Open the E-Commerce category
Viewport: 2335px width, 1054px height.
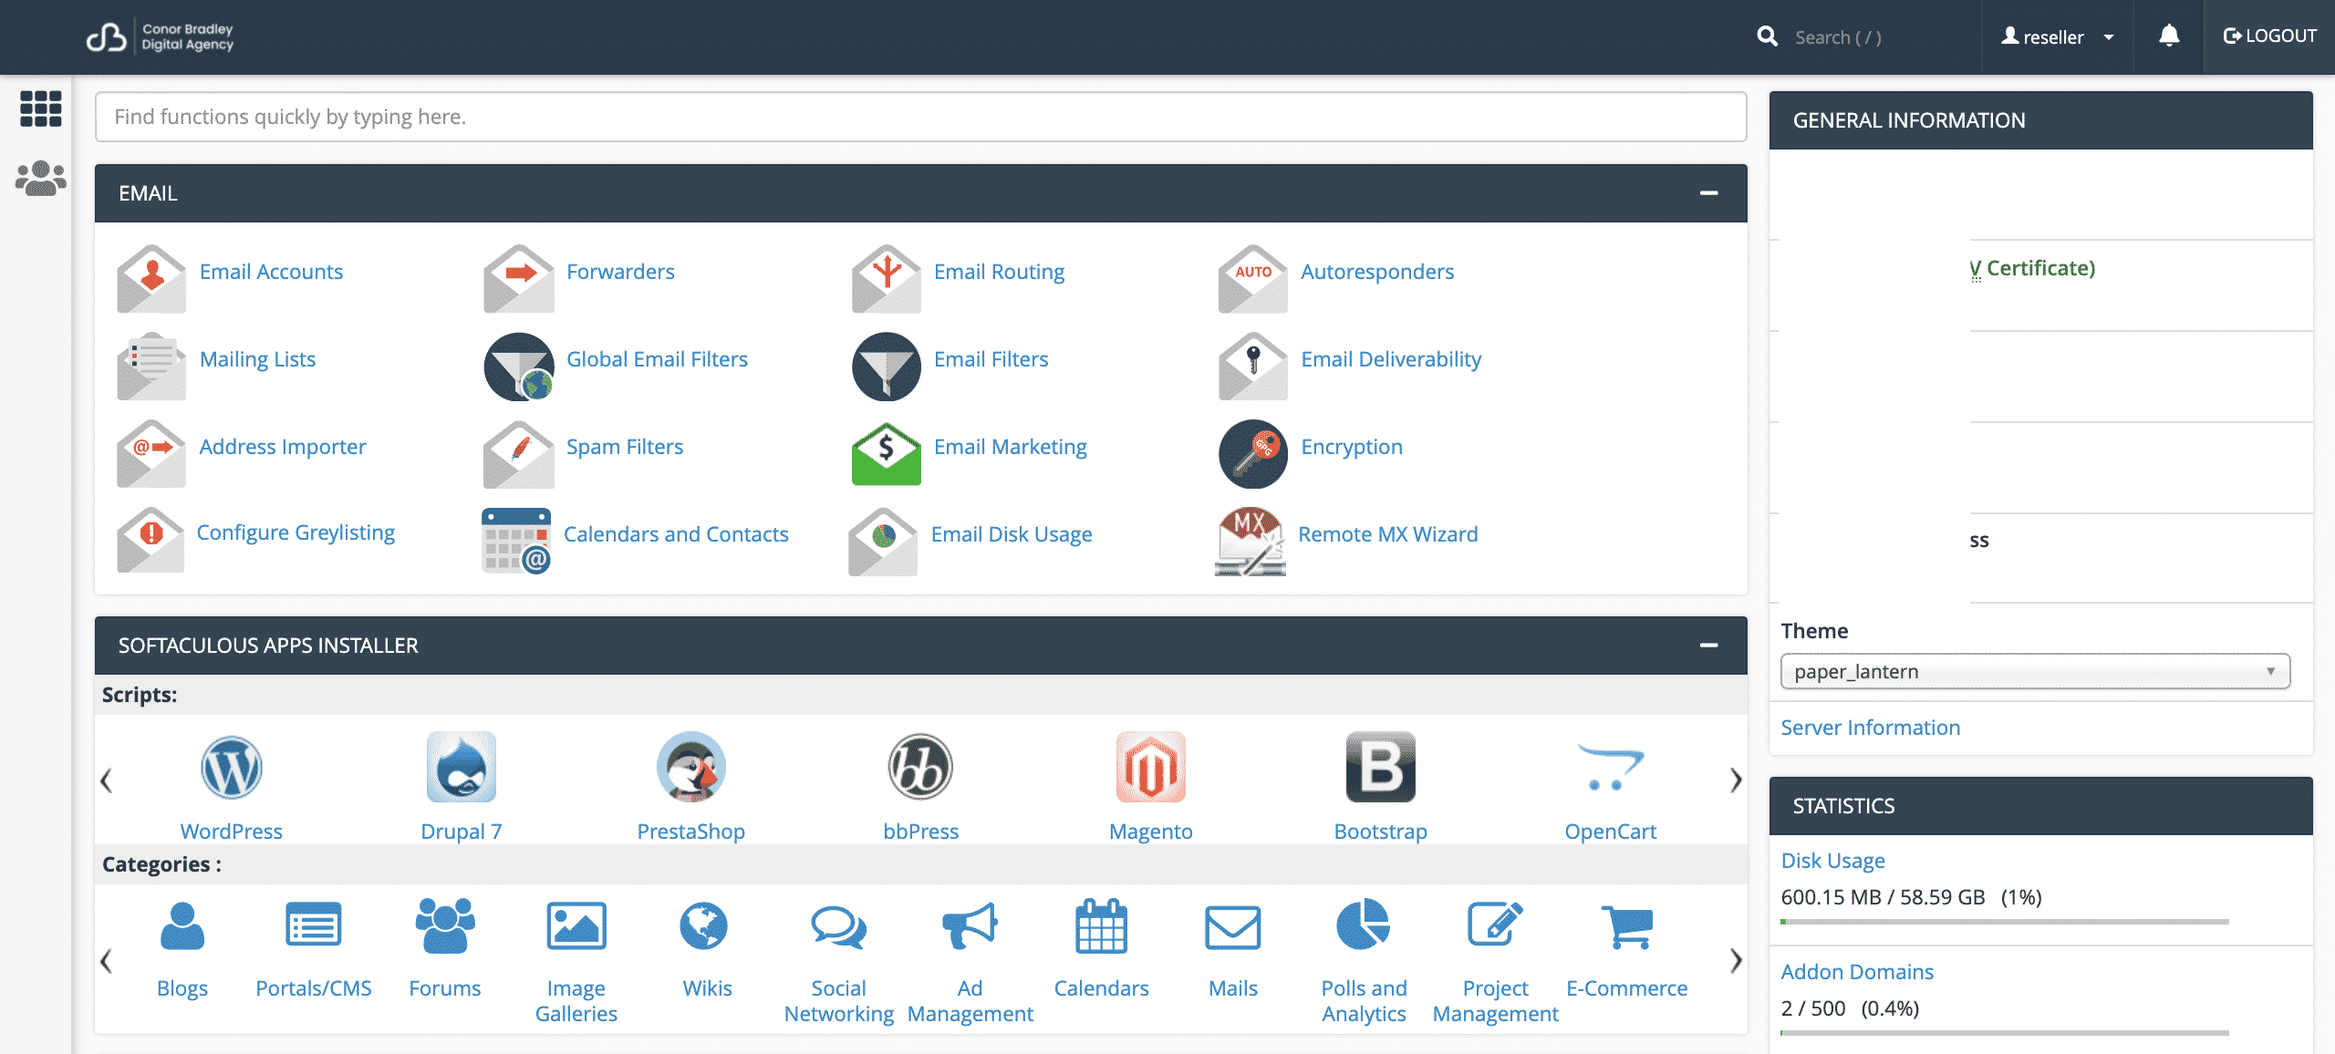click(x=1626, y=950)
